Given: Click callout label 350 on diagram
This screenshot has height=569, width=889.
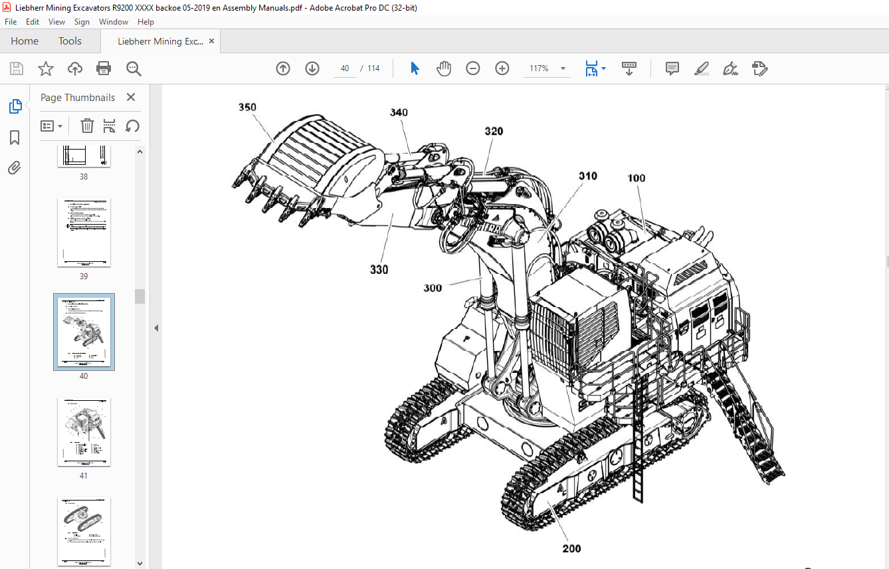Looking at the screenshot, I should [x=247, y=107].
